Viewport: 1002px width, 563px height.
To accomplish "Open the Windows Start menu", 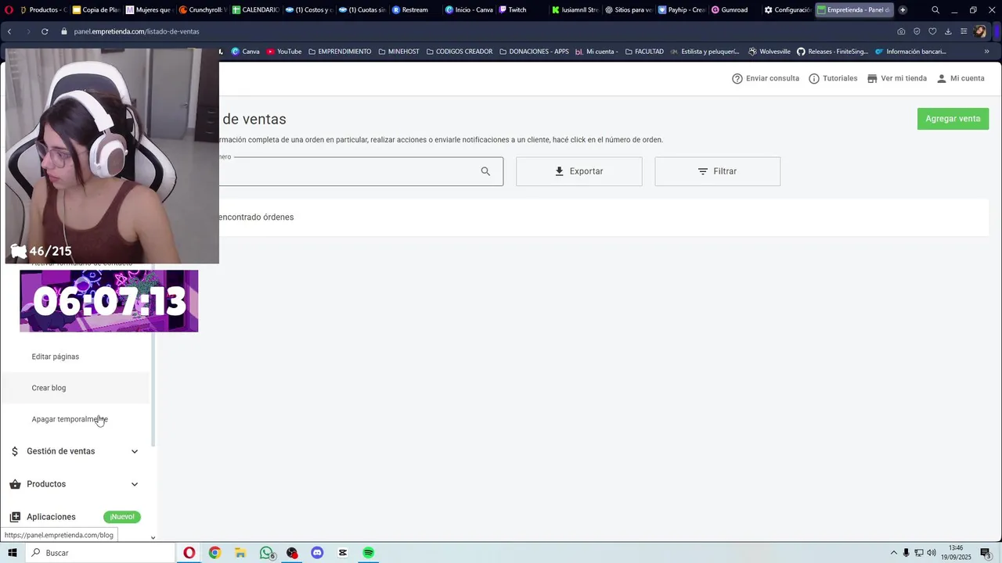I will coord(12,553).
